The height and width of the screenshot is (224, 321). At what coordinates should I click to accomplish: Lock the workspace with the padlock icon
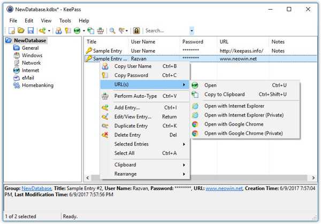click(136, 30)
